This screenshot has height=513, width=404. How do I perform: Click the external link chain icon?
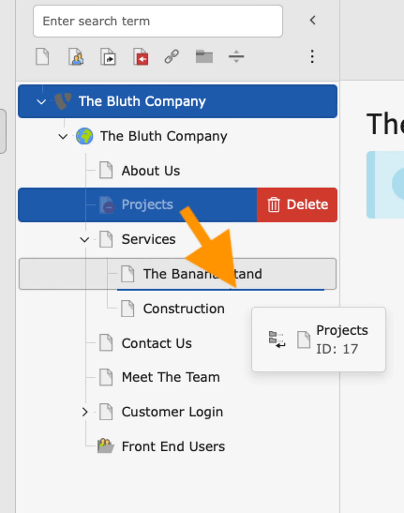[172, 57]
